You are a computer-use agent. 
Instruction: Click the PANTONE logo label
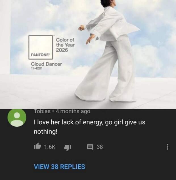[x=40, y=55]
